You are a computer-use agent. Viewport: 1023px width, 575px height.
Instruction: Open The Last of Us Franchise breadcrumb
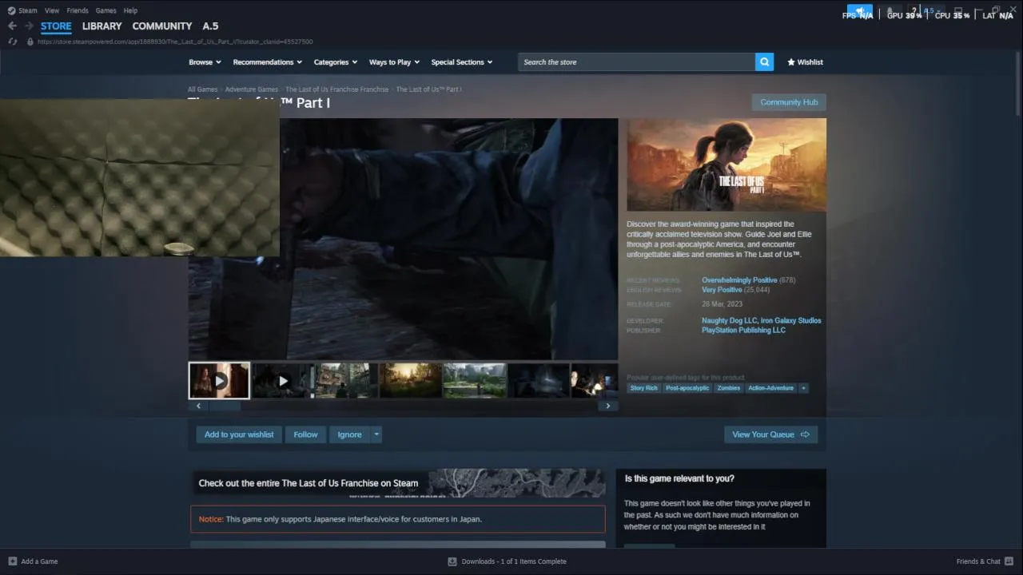[336, 89]
